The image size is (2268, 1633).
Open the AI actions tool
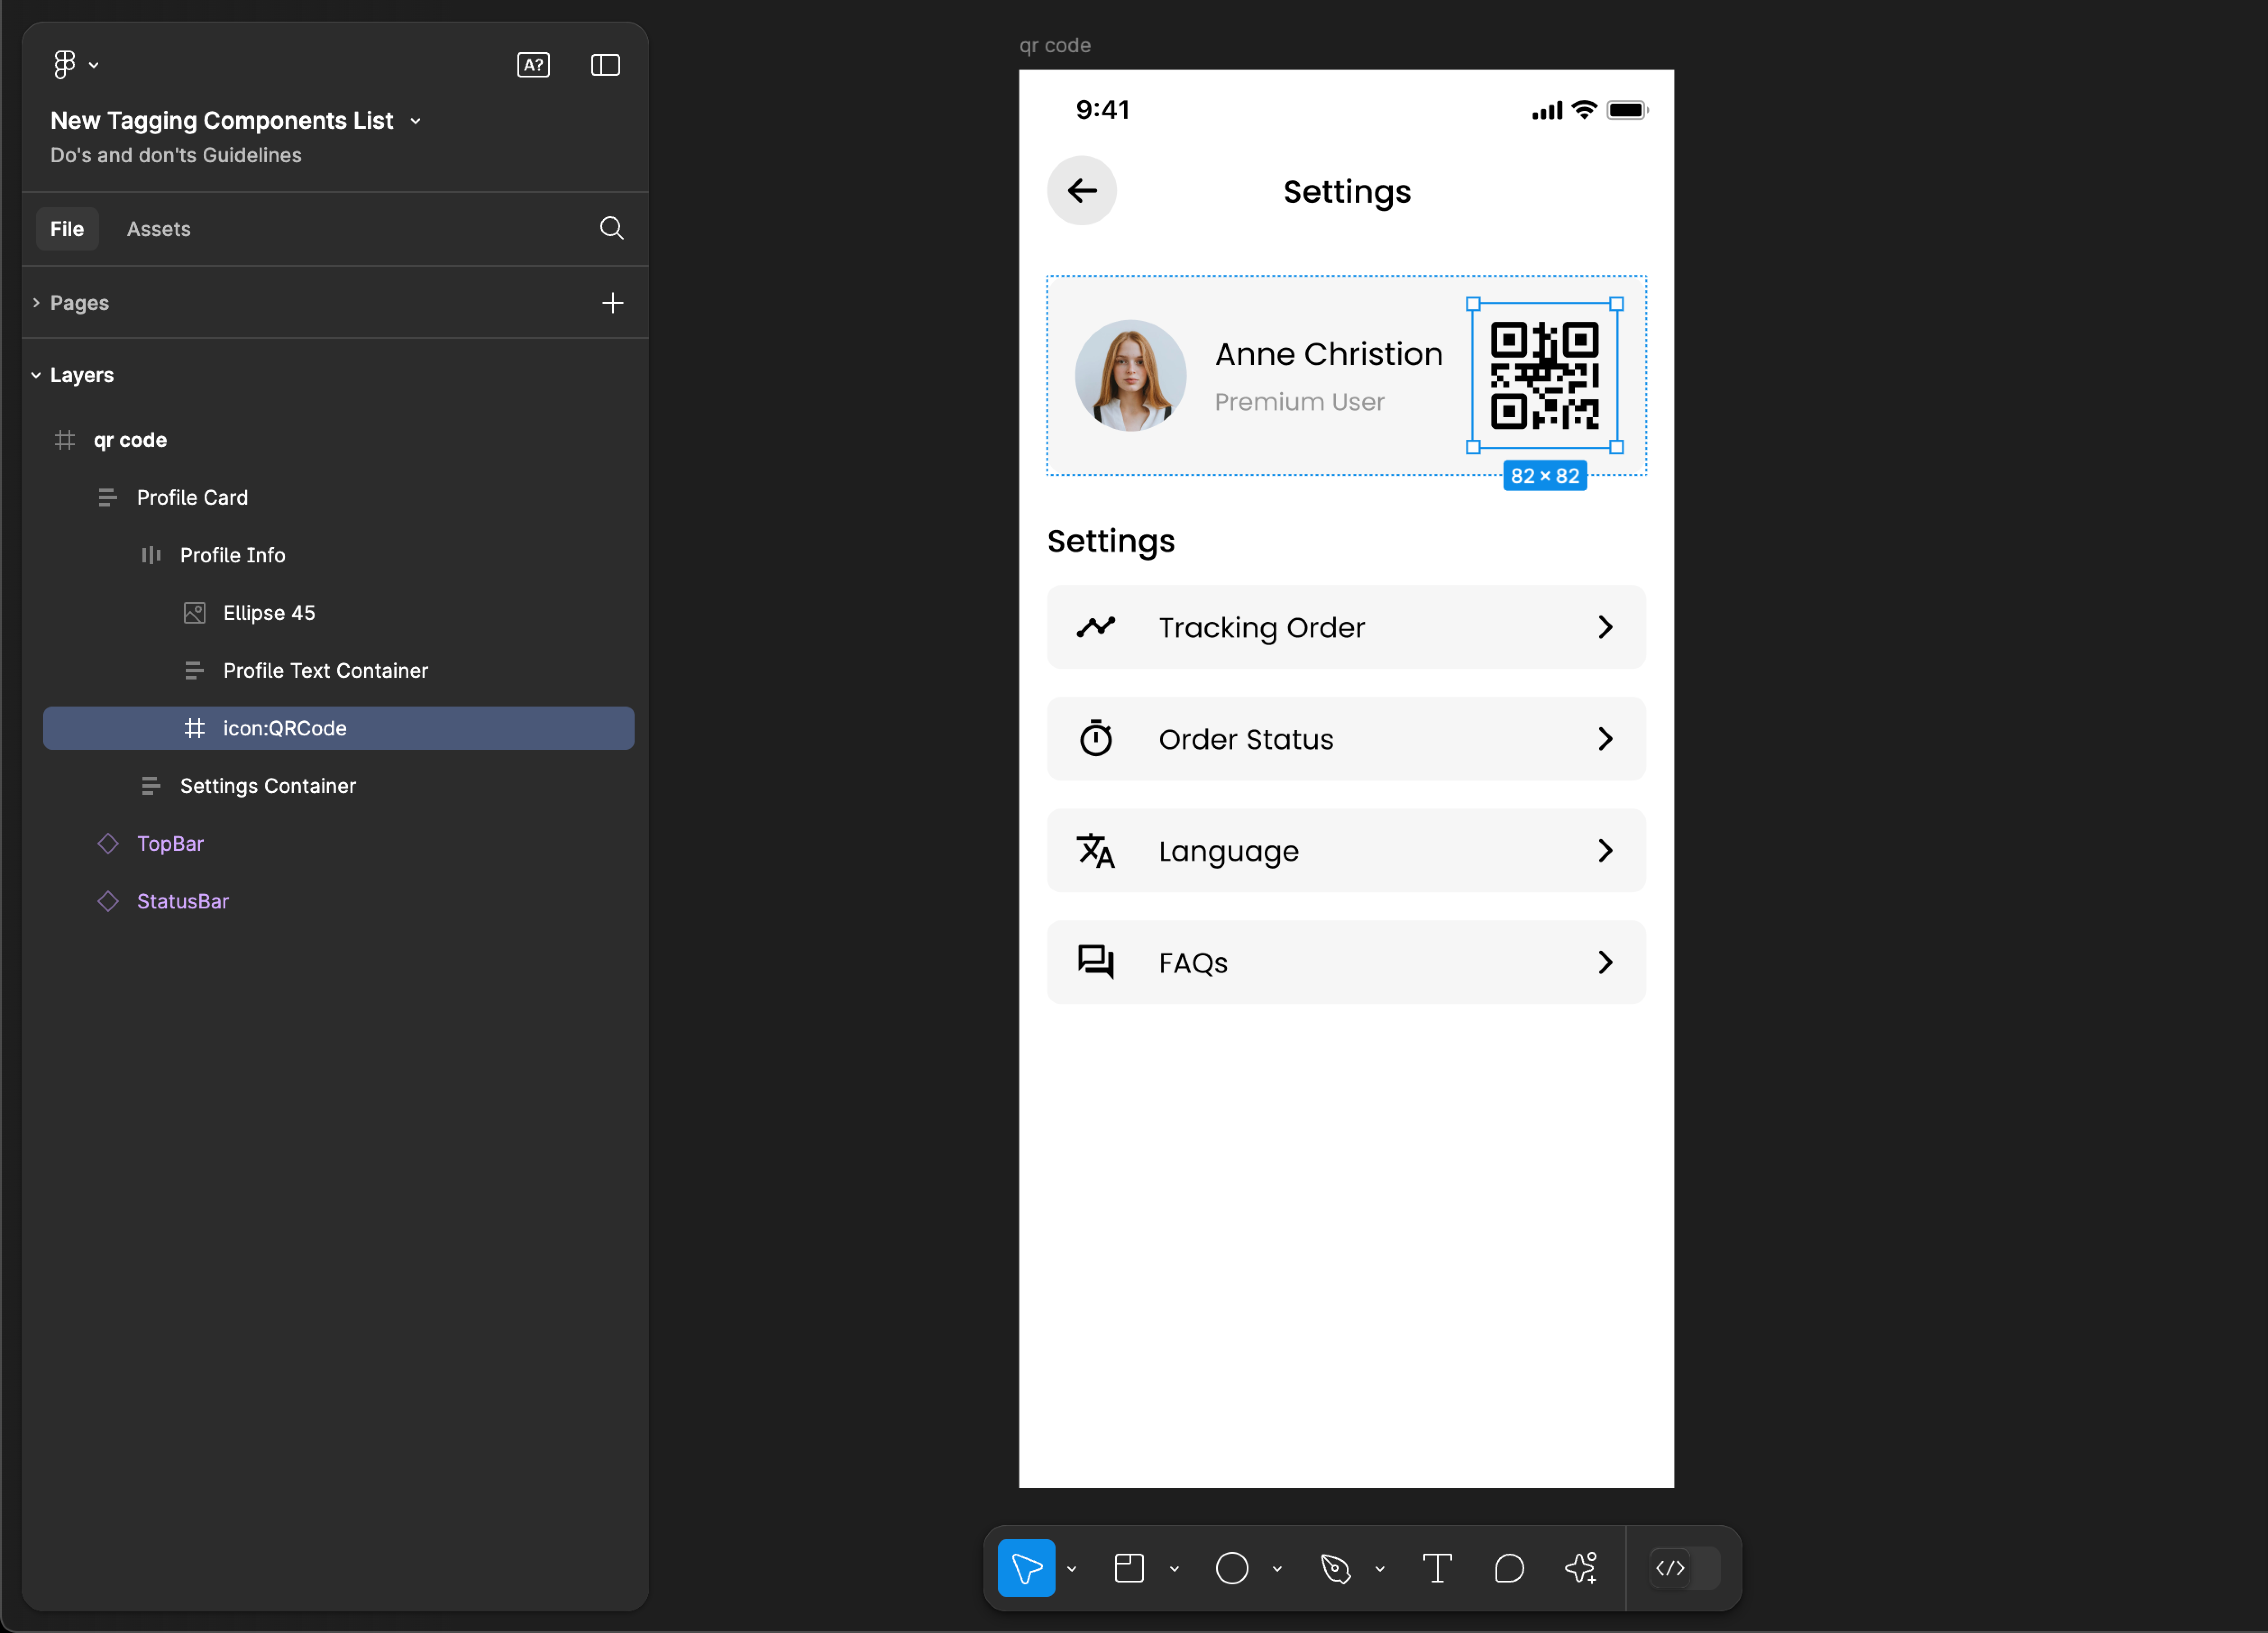click(x=1581, y=1568)
